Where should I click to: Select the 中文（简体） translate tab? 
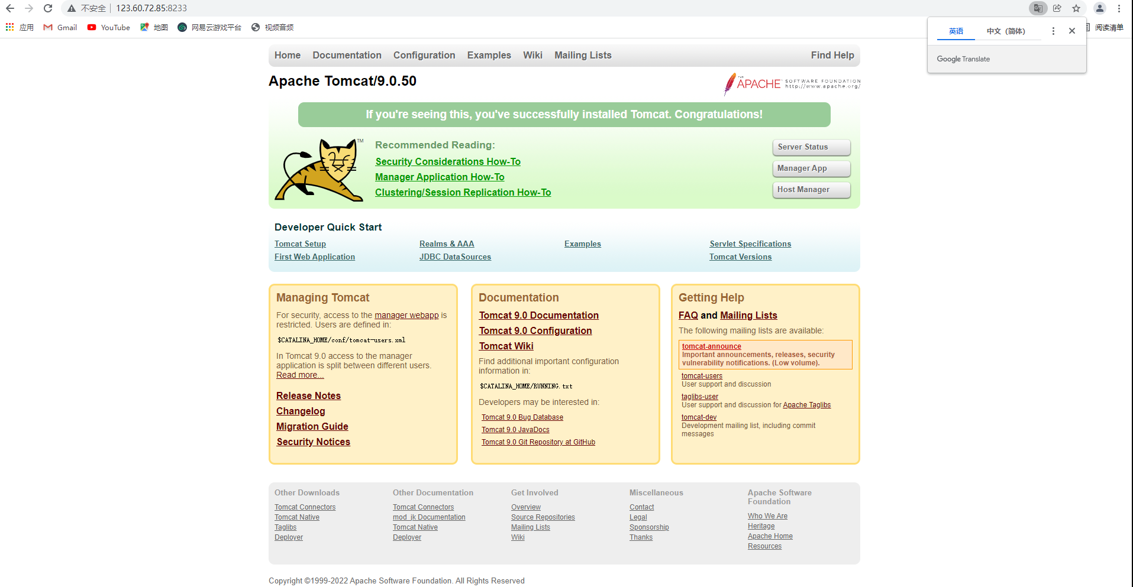click(x=1006, y=31)
